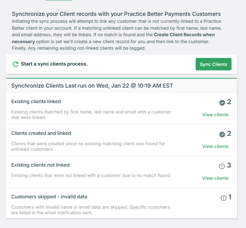This screenshot has height=228, width=246.
Task: Start syncing with the Sync Clients button
Action: (213, 64)
